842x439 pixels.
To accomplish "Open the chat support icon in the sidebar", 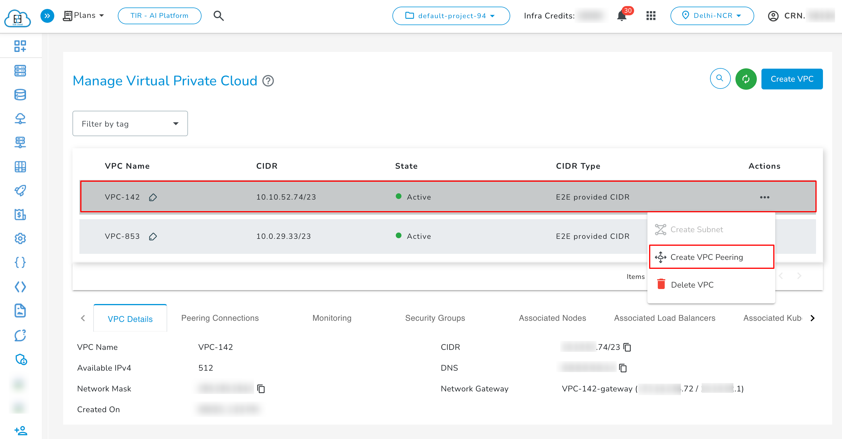I will click(x=20, y=335).
